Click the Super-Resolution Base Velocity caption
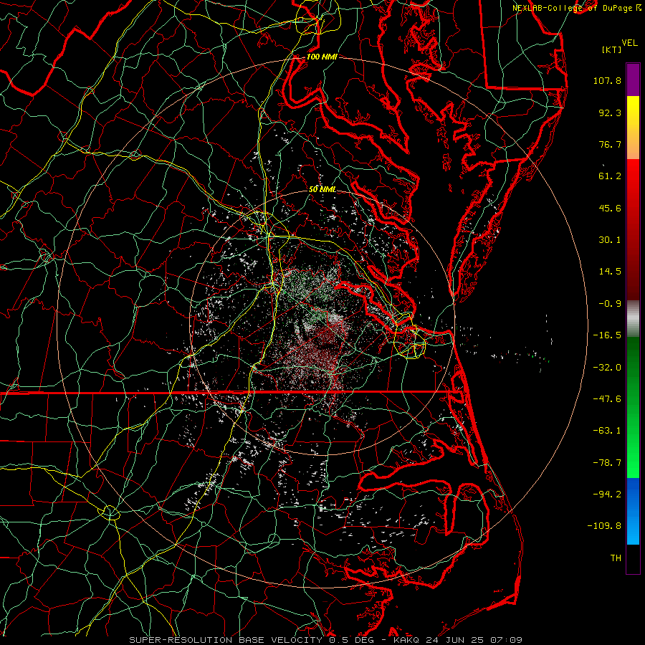This screenshot has width=645, height=645. (x=325, y=640)
